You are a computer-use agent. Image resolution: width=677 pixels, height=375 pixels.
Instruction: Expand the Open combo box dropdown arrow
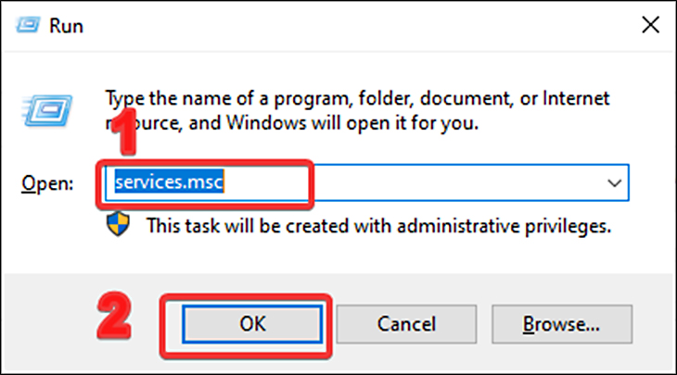point(614,183)
